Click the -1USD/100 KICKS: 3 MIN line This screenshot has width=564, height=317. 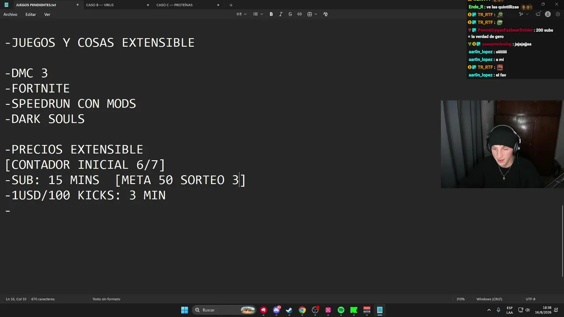click(85, 195)
